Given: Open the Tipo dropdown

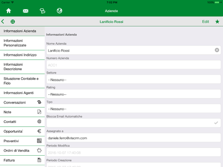Looking at the screenshot, I should [134, 109].
